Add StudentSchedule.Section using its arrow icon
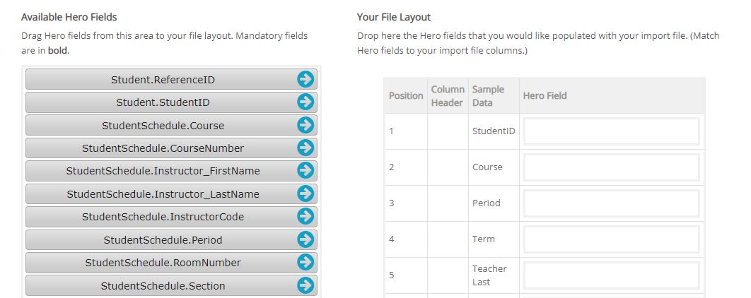 (305, 285)
